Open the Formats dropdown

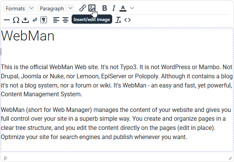click(x=20, y=8)
